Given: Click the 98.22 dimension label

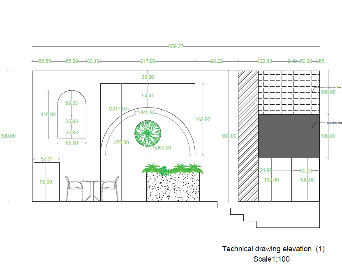Looking at the screenshot, I should click(x=217, y=61).
